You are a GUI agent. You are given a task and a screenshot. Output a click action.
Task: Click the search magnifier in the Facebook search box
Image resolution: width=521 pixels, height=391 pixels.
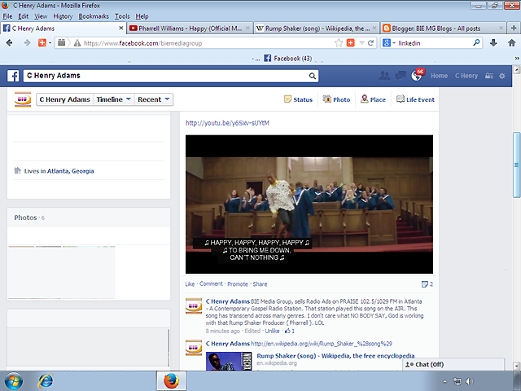(313, 76)
